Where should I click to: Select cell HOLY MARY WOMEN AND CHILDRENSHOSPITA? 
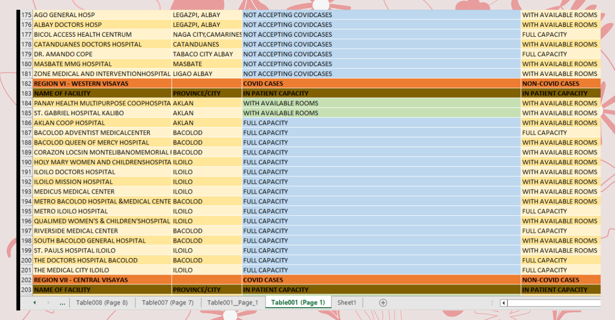click(x=102, y=162)
